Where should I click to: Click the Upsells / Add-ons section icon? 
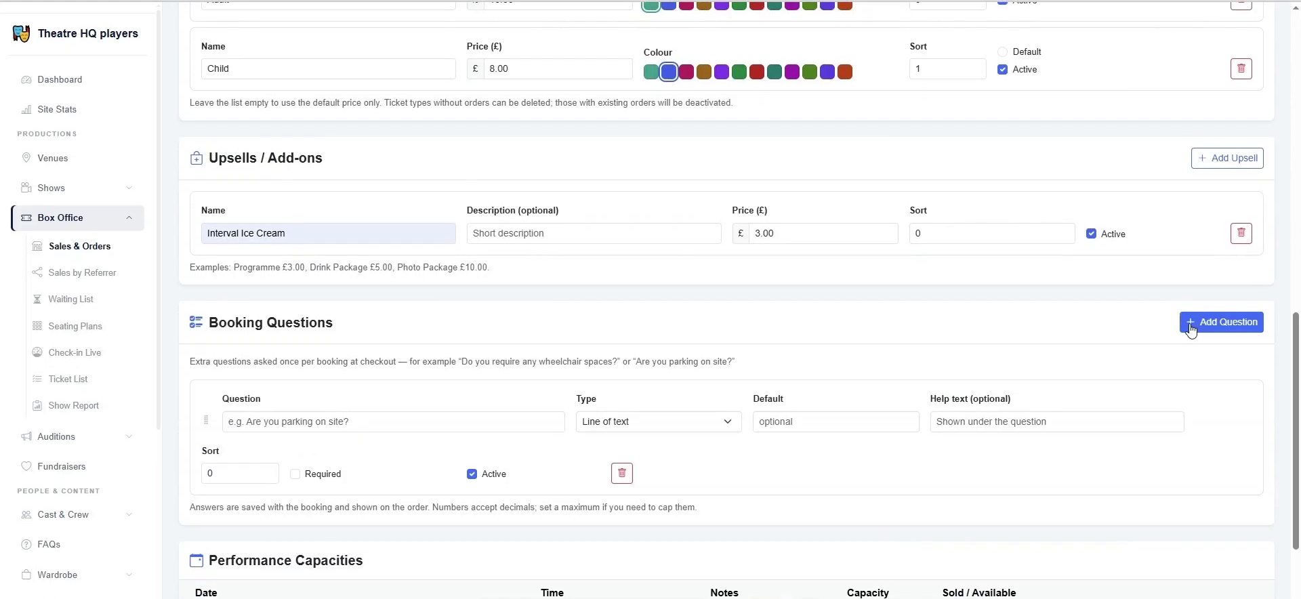(196, 158)
